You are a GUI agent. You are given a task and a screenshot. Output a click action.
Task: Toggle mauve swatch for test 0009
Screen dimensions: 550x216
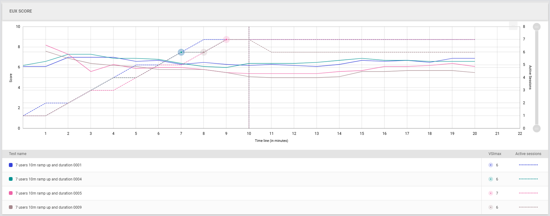coord(11,207)
